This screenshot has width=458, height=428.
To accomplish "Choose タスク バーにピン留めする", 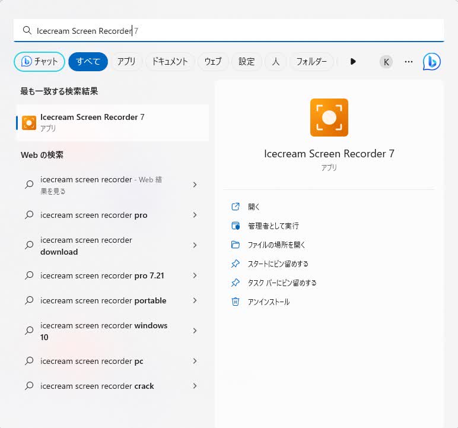I will [282, 283].
